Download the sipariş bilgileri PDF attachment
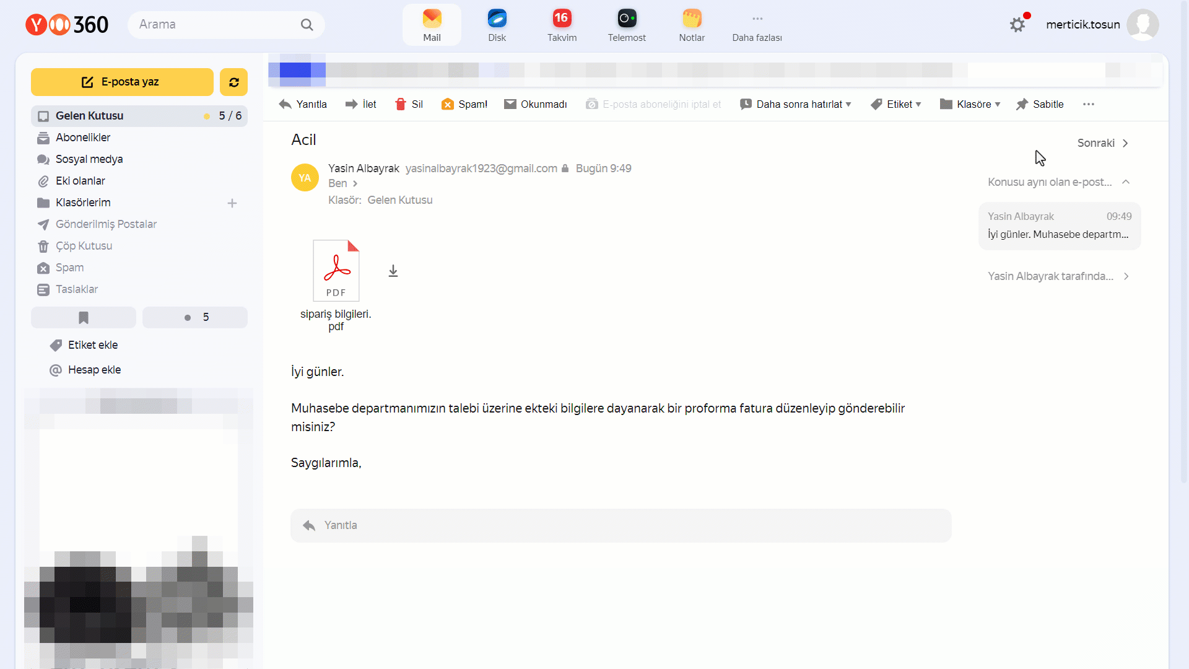This screenshot has width=1189, height=669. [x=393, y=271]
